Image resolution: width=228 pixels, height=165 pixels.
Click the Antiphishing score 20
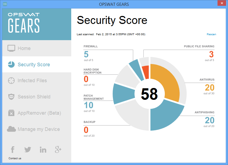[210, 120]
